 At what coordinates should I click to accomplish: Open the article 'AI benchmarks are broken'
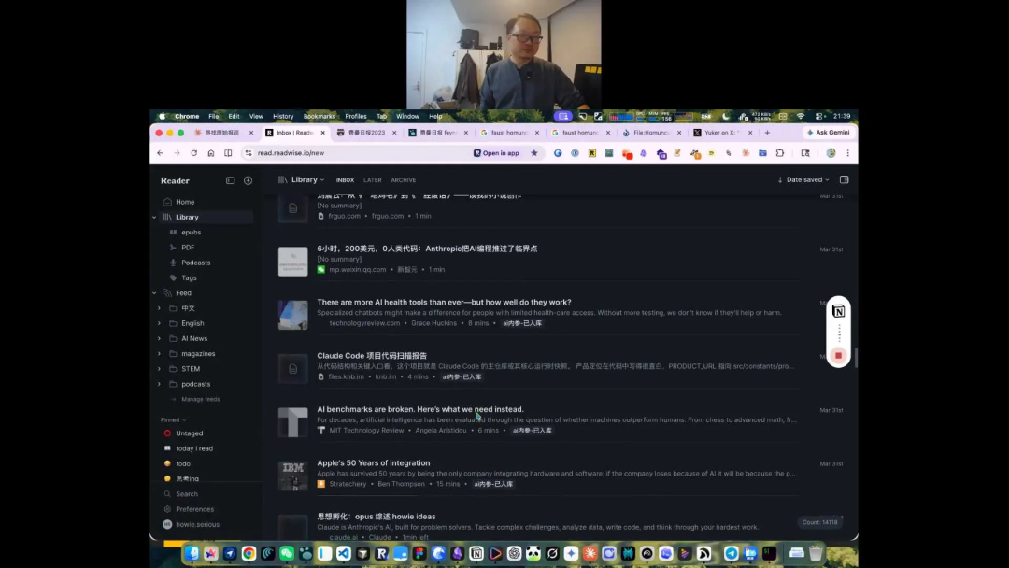[x=420, y=409]
